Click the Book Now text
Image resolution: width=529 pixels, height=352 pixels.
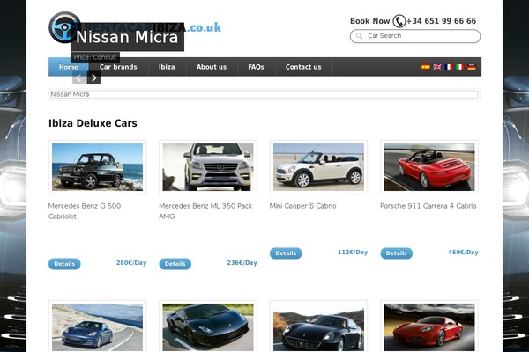(369, 21)
